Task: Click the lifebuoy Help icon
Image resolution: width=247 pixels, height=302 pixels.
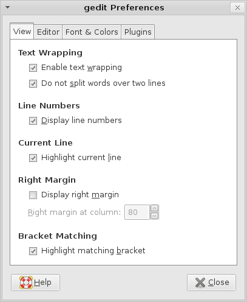Action: point(26,283)
